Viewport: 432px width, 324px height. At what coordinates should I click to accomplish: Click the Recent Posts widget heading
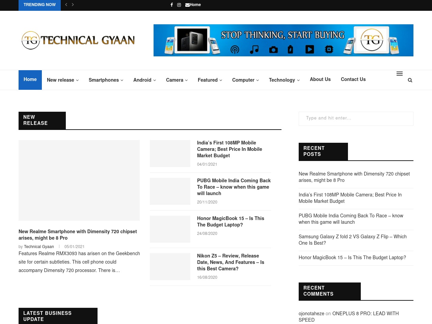tap(323, 152)
